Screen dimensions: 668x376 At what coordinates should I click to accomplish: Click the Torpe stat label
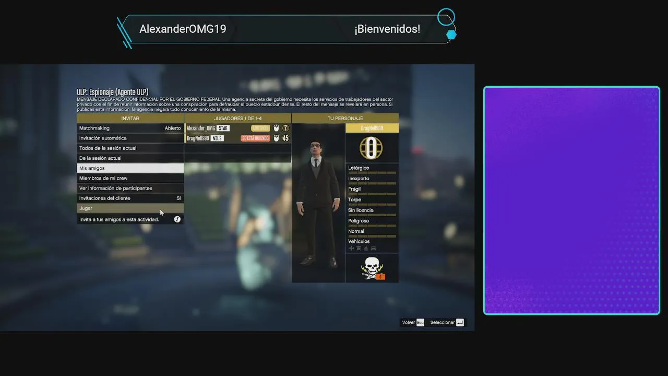(x=354, y=199)
